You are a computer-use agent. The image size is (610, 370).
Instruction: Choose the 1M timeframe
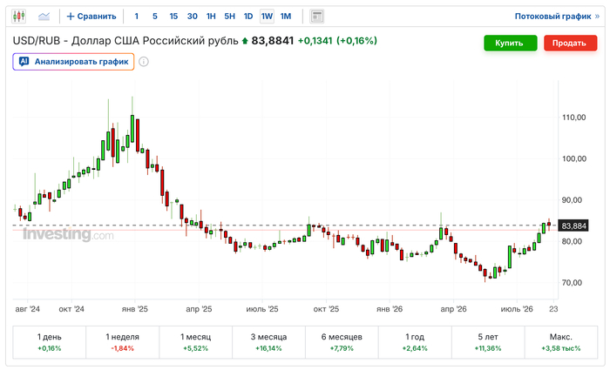click(286, 17)
